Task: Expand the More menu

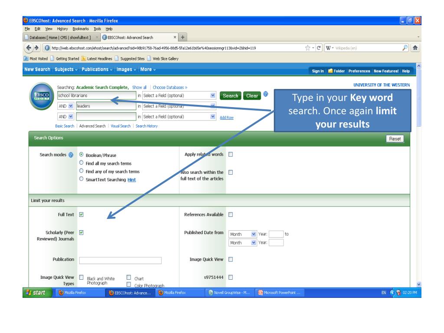Action: click(x=148, y=69)
